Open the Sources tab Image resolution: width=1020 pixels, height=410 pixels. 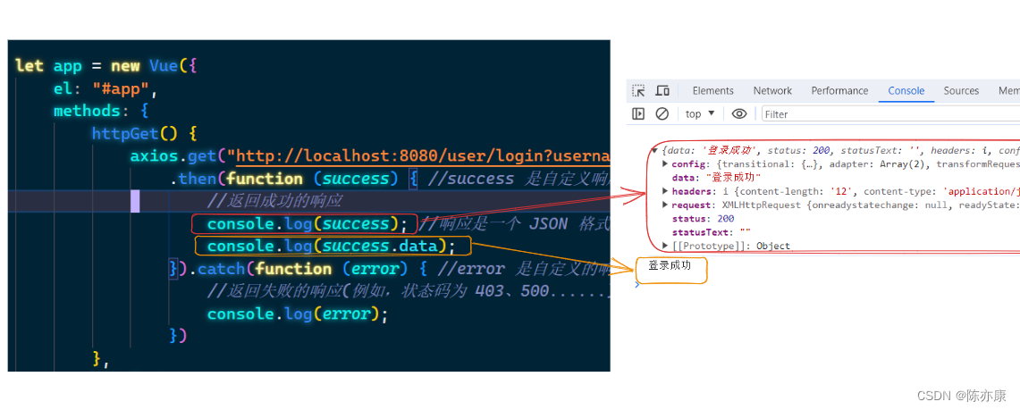tap(961, 91)
